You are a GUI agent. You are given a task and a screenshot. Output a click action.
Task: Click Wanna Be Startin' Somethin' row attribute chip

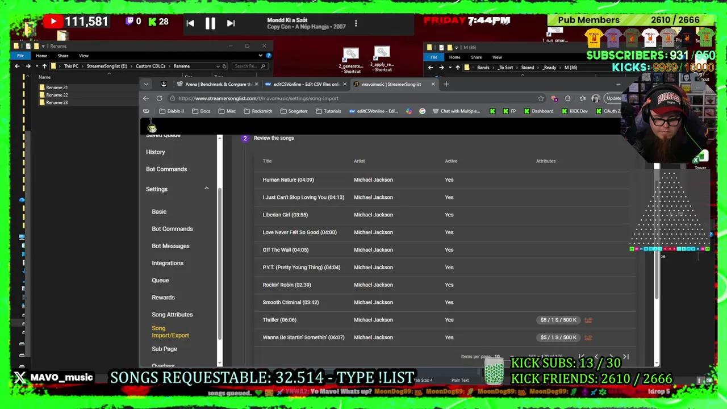558,337
